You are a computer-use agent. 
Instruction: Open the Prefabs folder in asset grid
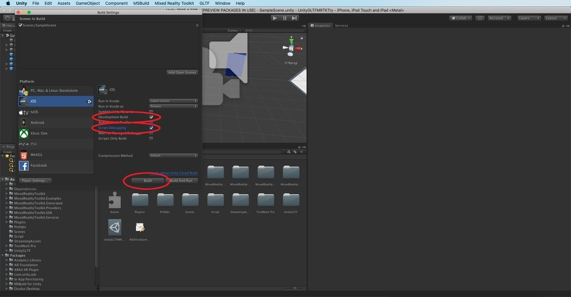point(165,200)
